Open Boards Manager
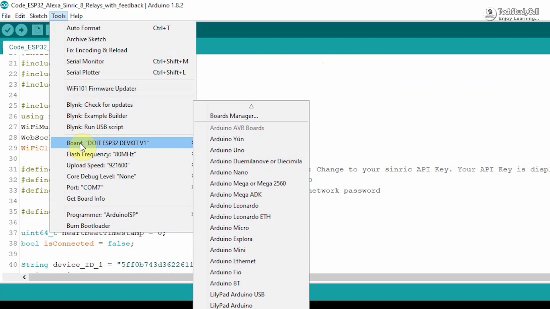This screenshot has height=309, width=550. pos(234,116)
